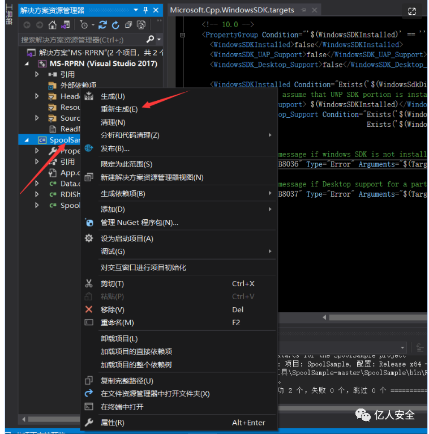This screenshot has width=429, height=434.
Task: Expand the Properties node under SpoolSample
Action: (37, 151)
